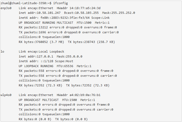
Task: Click the MTU:65536 value
Action: point(65,66)
